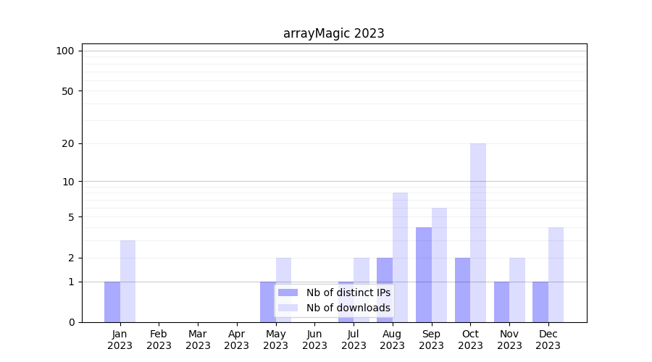The width and height of the screenshot is (652, 362).
Task: Click the light blue downloads legend swatch
Action: coord(288,308)
